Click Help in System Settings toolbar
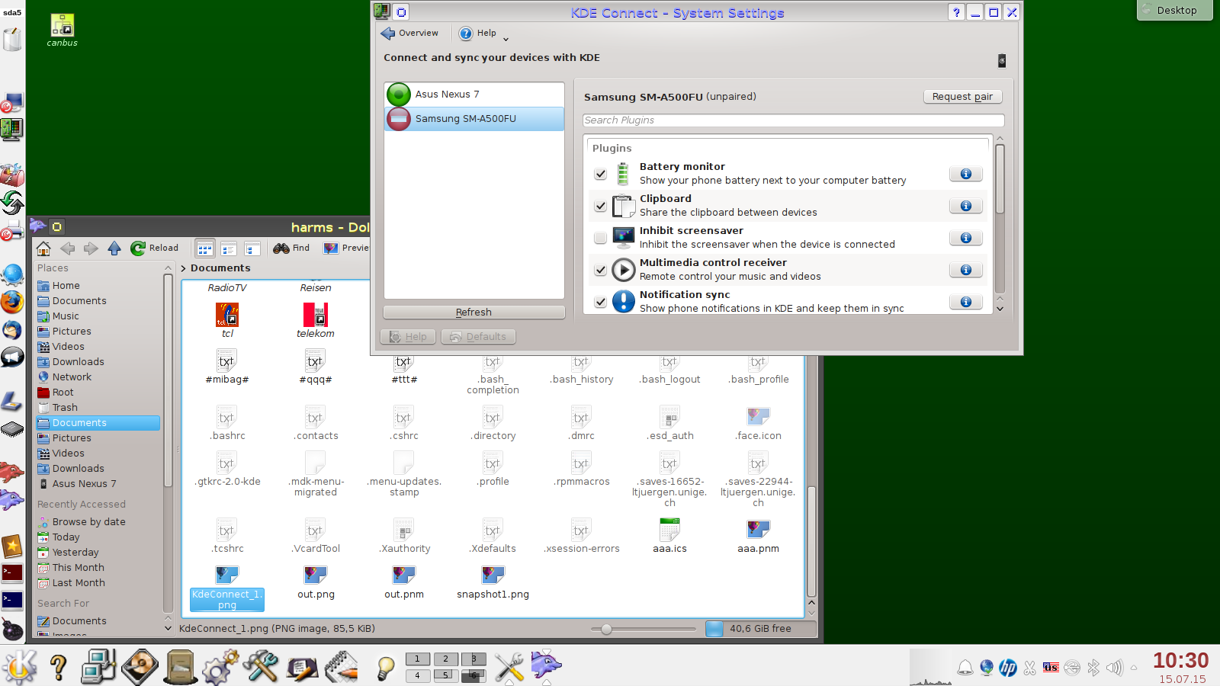Image resolution: width=1220 pixels, height=686 pixels. (478, 33)
